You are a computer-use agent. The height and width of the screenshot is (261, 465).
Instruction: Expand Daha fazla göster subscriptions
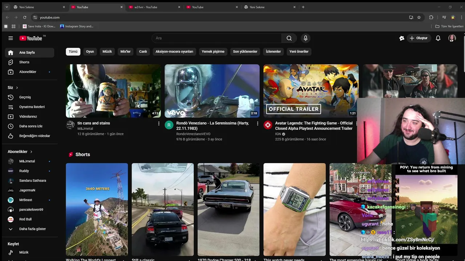coord(29,229)
